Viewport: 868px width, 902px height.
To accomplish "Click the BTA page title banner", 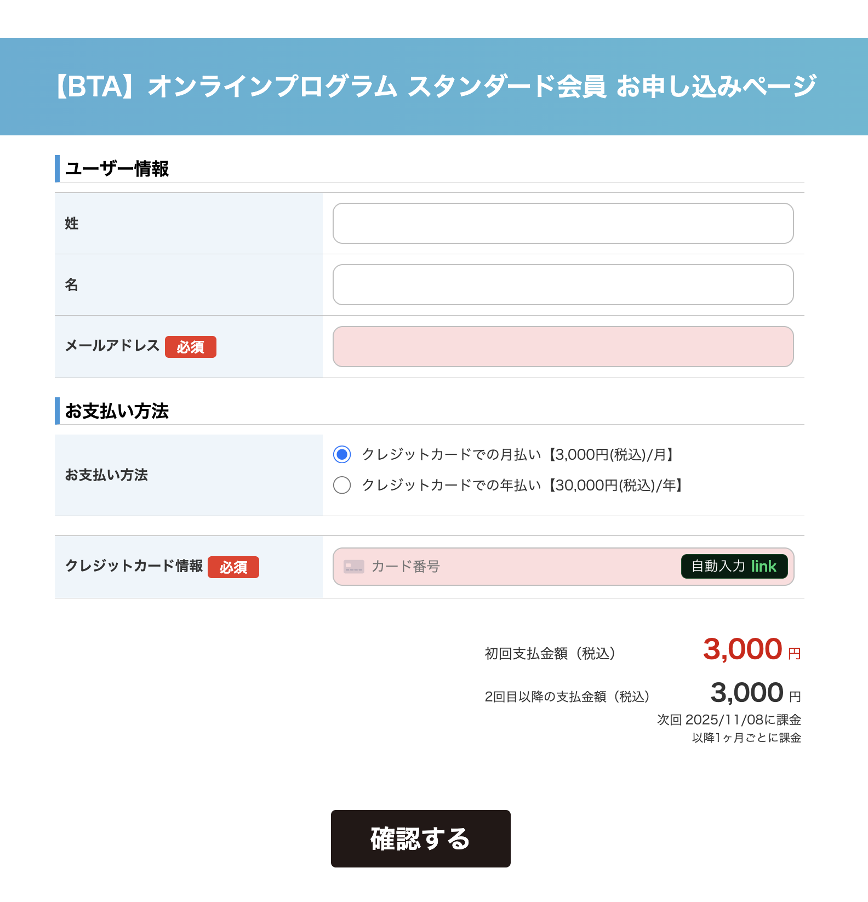I will click(434, 87).
